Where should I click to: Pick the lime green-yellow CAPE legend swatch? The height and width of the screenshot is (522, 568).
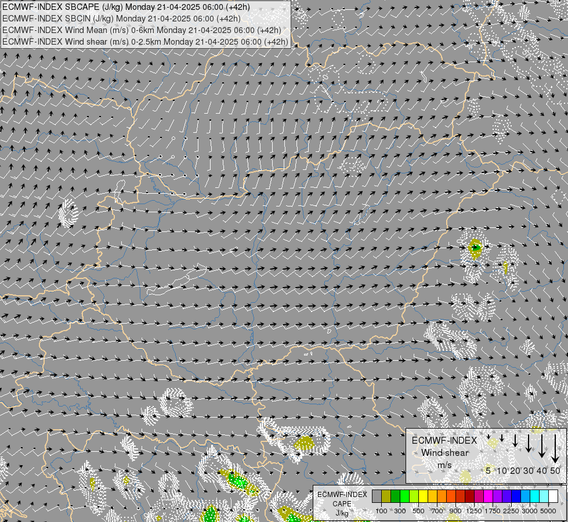pyautogui.click(x=414, y=496)
